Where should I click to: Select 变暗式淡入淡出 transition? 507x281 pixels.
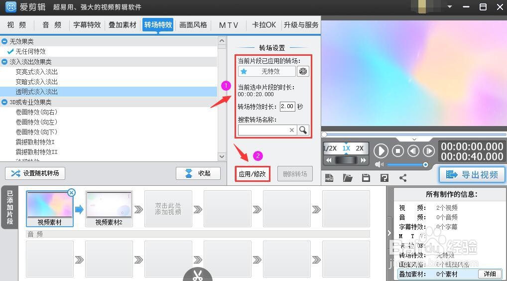coord(36,82)
